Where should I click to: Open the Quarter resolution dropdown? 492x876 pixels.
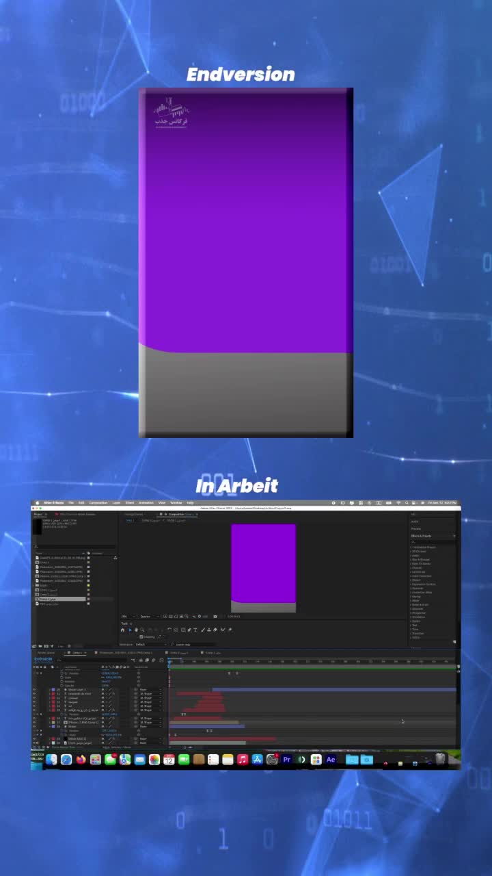[x=150, y=617]
